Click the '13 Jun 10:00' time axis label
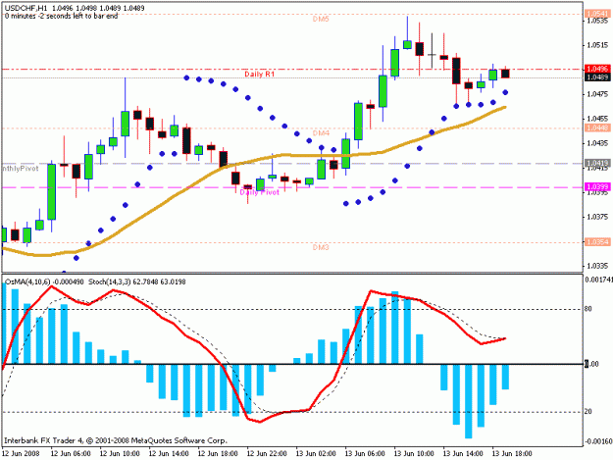Screen dimensions: 613x460 [x=414, y=454]
